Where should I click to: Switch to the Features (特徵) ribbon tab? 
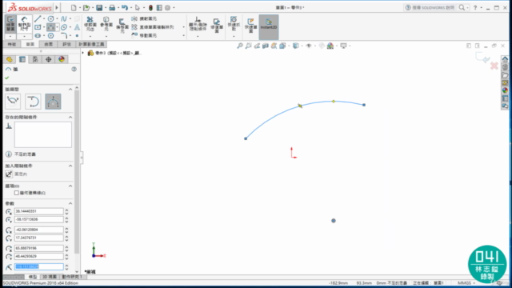pyautogui.click(x=12, y=44)
